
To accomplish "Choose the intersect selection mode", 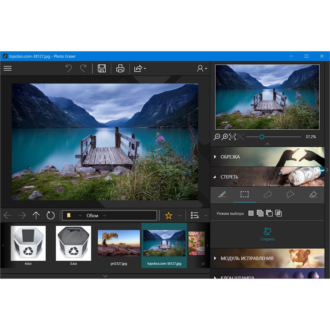I will (278, 213).
